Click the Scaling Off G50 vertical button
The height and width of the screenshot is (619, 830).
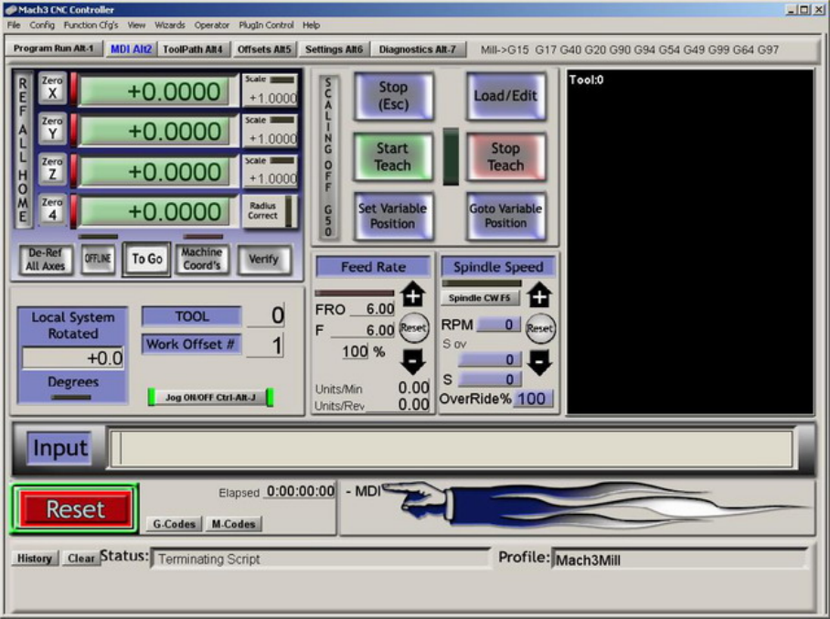328,157
